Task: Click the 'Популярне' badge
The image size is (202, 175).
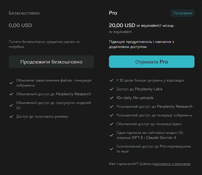Action: click(x=182, y=13)
